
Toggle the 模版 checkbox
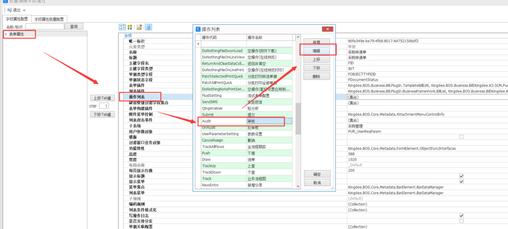461,137
